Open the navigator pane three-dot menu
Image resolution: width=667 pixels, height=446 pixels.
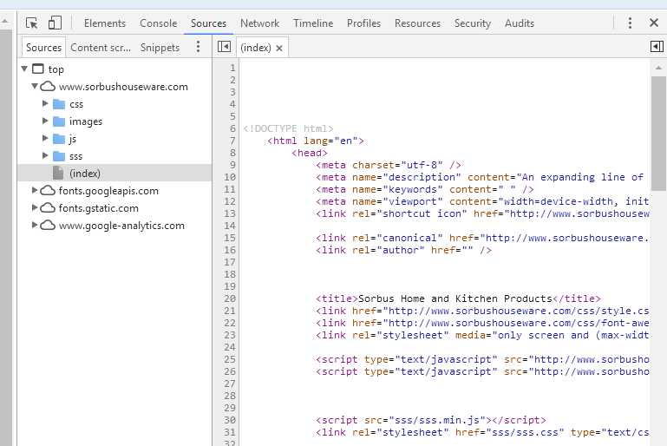tap(198, 47)
